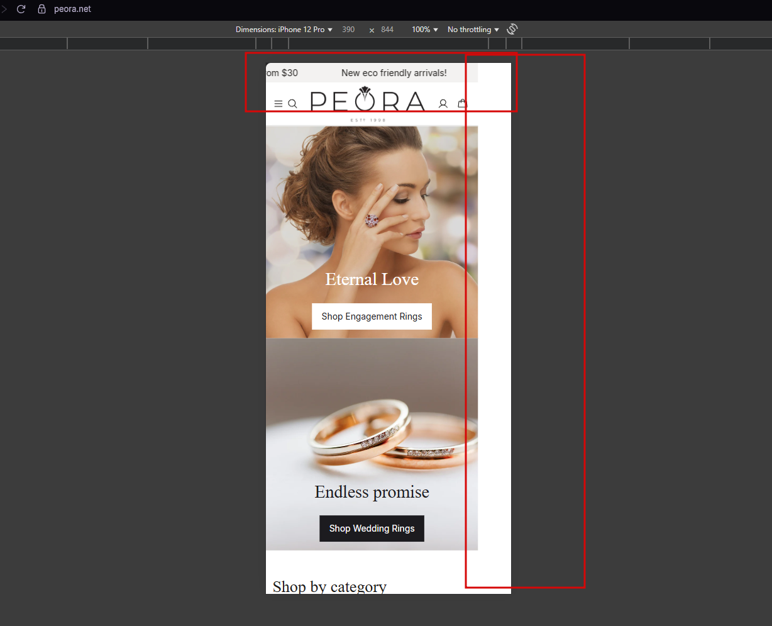This screenshot has width=772, height=626.
Task: Click the Shop by category heading
Action: [x=329, y=586]
